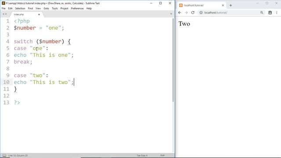Minimize the Sublime Text window
Screen dimensions: 281x158
click(x=151, y=3)
